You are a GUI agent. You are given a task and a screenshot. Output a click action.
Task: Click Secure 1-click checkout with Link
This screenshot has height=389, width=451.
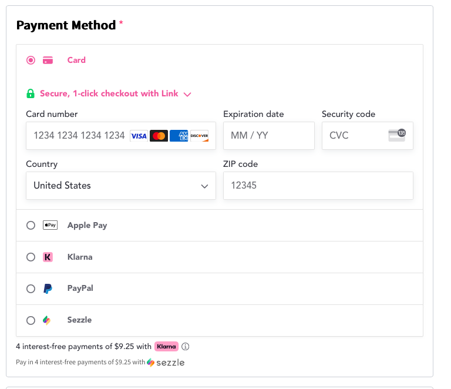[109, 93]
